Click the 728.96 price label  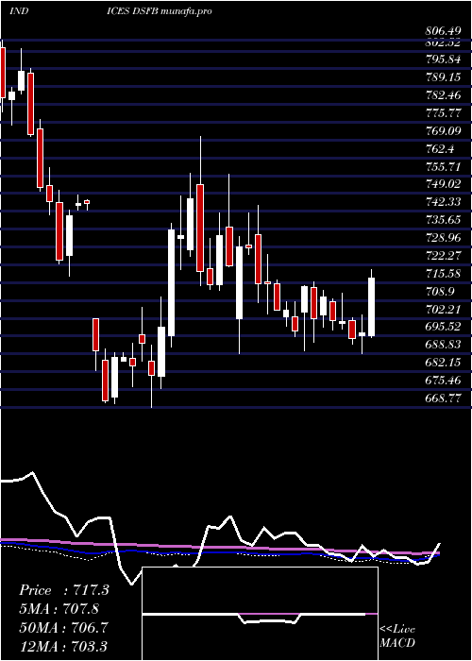pos(443,238)
